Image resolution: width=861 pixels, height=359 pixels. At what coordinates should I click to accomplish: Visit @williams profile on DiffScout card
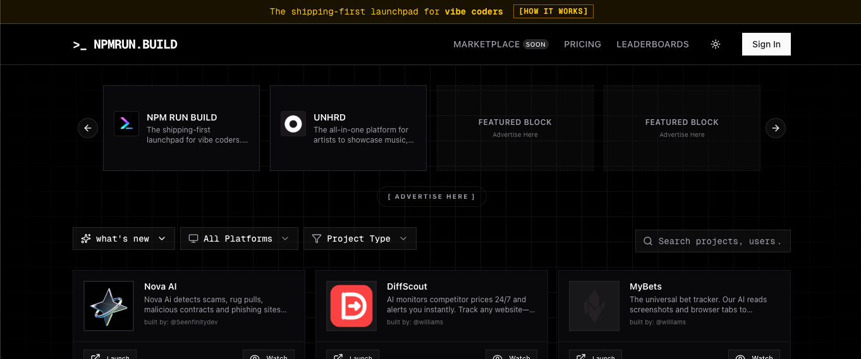428,322
